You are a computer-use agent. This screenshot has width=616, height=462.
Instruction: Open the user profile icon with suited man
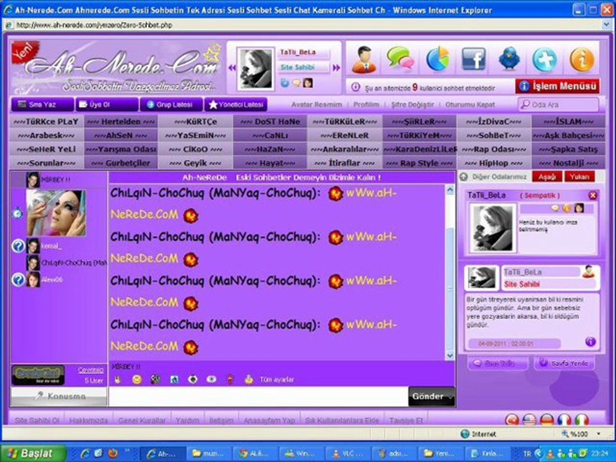point(364,59)
